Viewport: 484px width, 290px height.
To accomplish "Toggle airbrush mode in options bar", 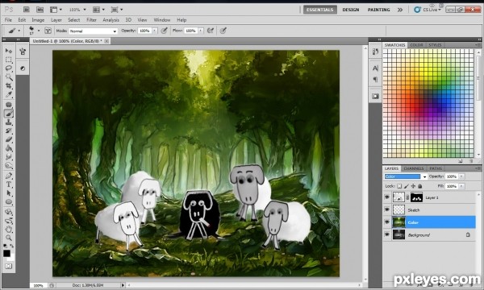I will 211,31.
